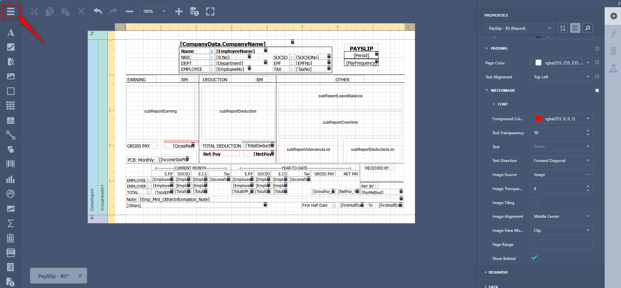
Task: Click the Image Source ellipsis button
Action: [x=588, y=174]
